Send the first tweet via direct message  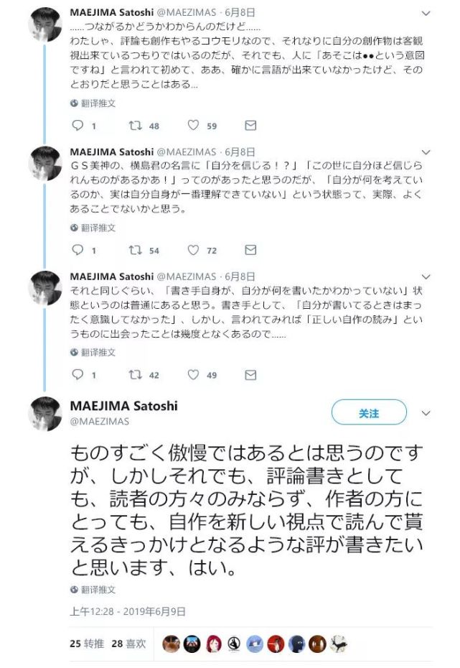250,125
